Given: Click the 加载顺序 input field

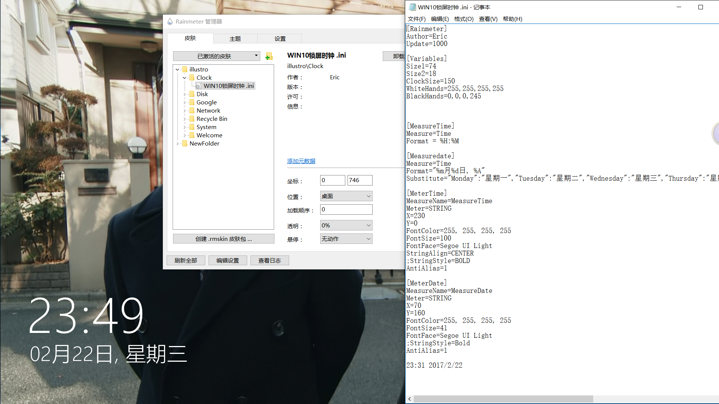Looking at the screenshot, I should coord(346,209).
